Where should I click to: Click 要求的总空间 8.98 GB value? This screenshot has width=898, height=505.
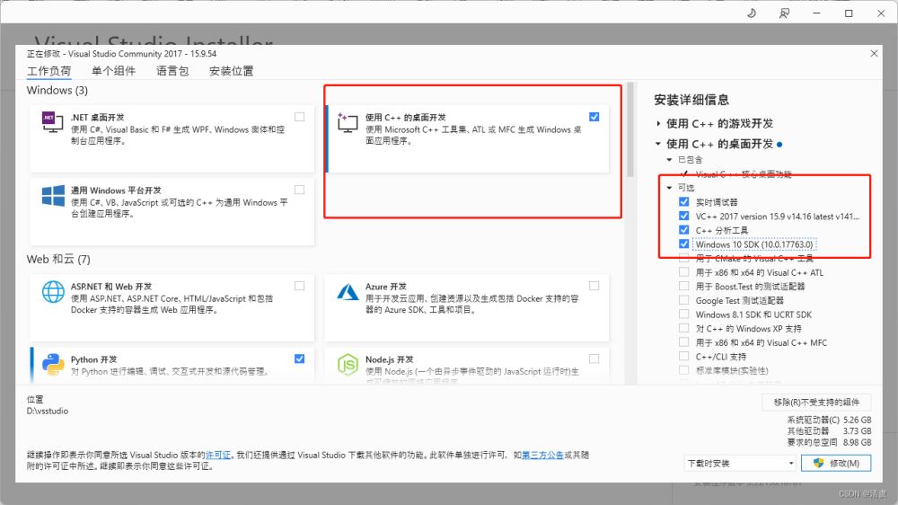tap(858, 442)
